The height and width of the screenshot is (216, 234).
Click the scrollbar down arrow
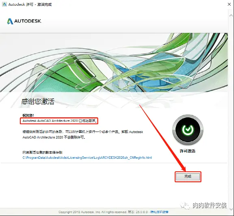(x=231, y=209)
